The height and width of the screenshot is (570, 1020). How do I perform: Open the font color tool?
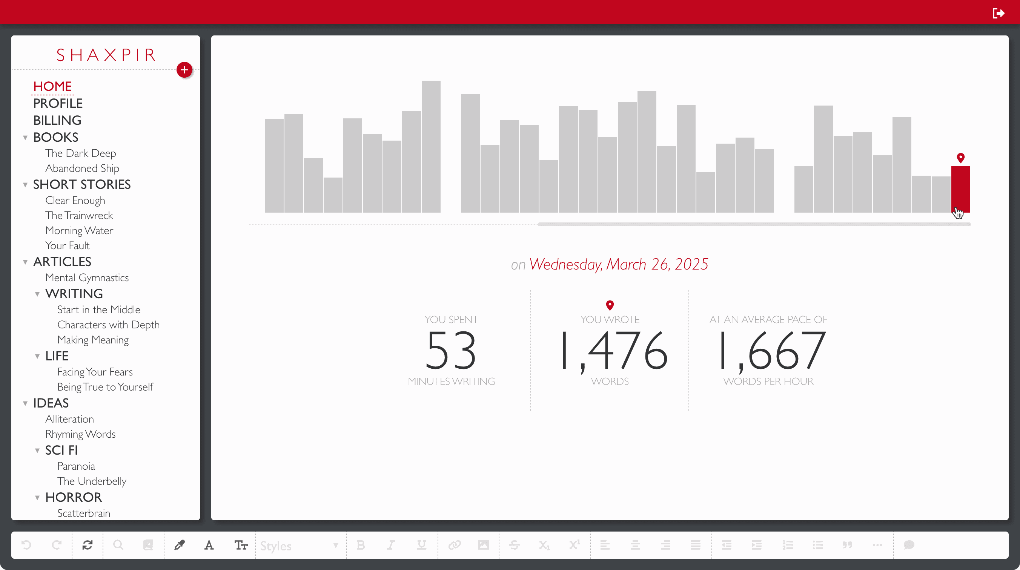[x=209, y=545]
